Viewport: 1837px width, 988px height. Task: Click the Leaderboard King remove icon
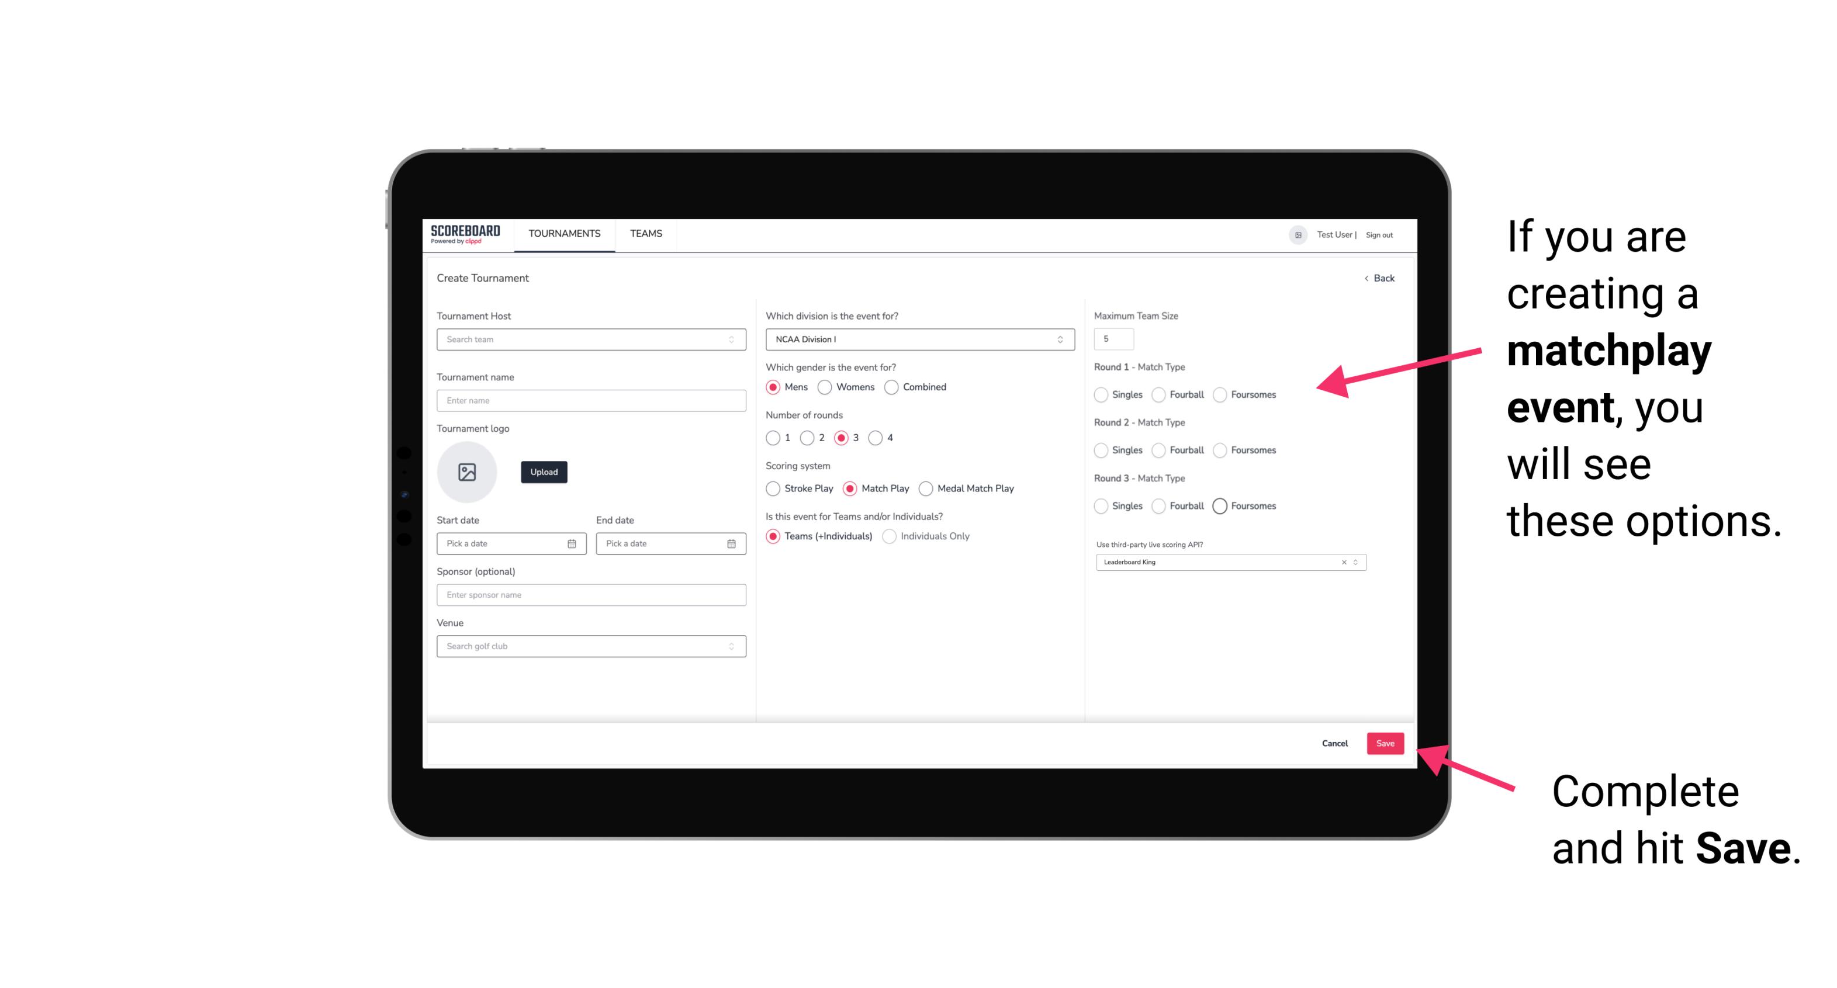1344,562
